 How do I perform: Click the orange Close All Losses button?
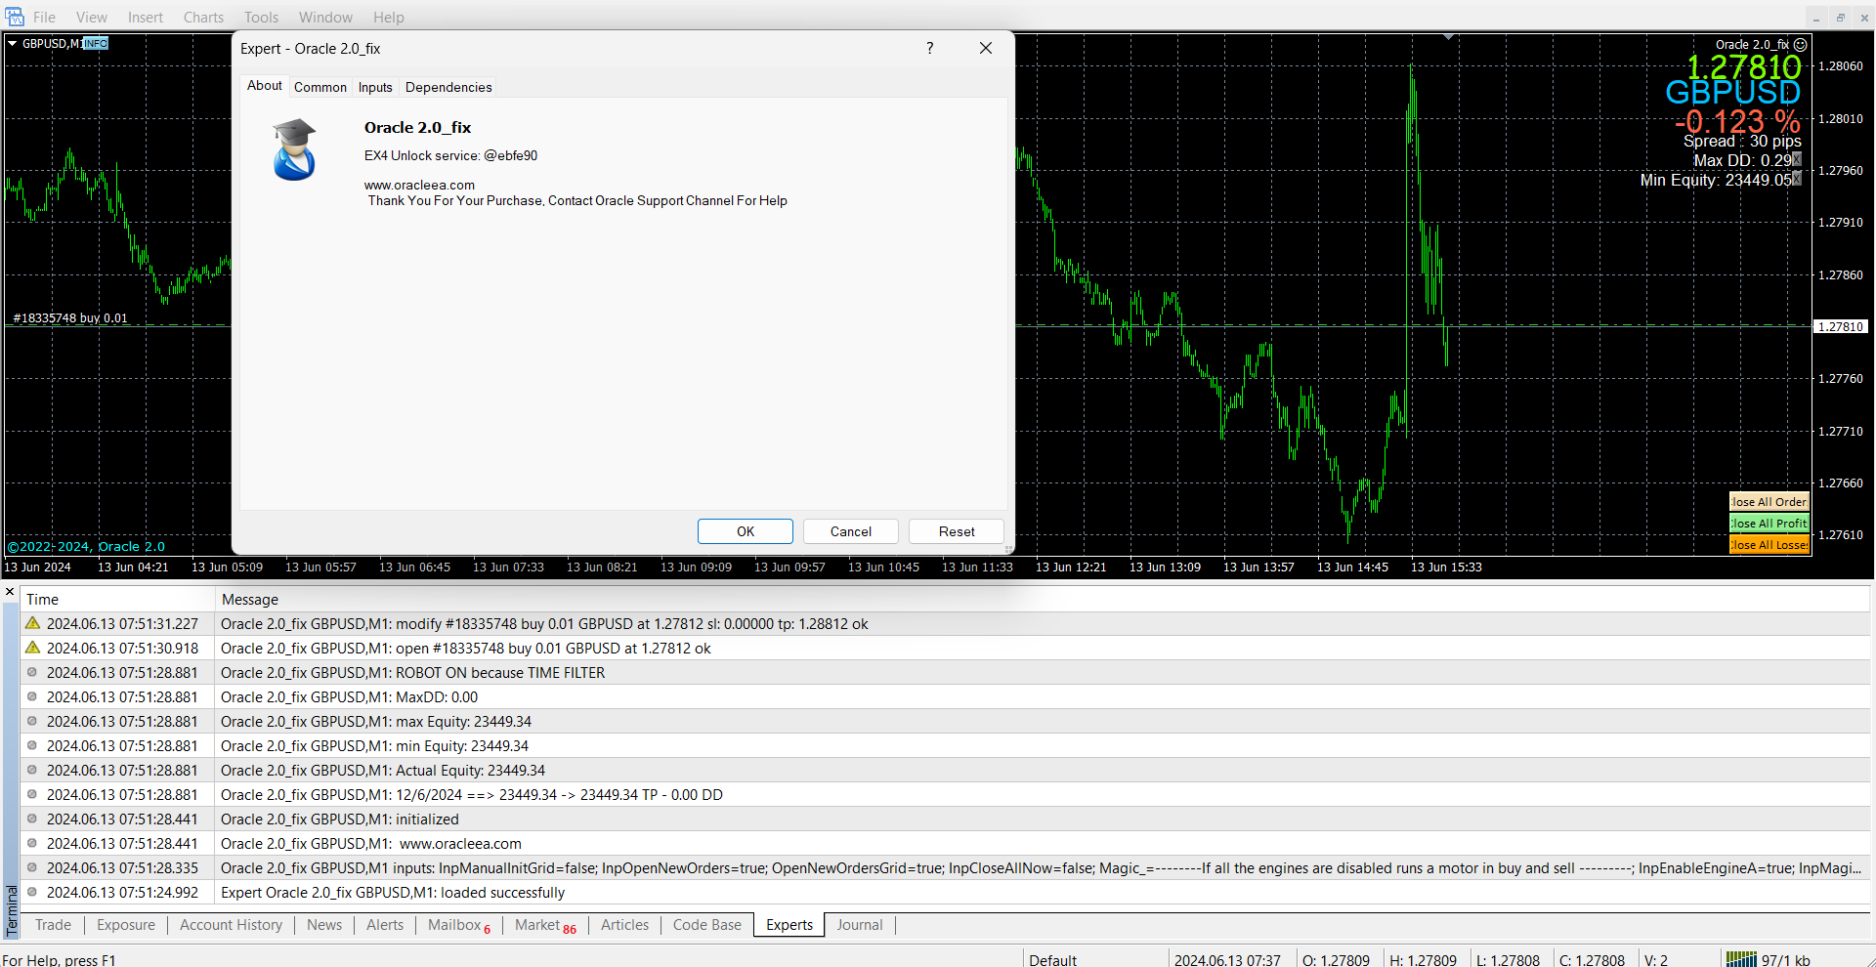[x=1769, y=545]
